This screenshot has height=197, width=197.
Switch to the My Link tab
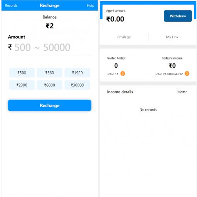click(172, 37)
